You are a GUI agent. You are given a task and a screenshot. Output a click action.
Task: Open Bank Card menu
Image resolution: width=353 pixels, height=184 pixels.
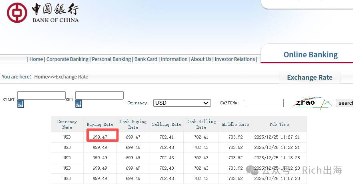coord(146,59)
